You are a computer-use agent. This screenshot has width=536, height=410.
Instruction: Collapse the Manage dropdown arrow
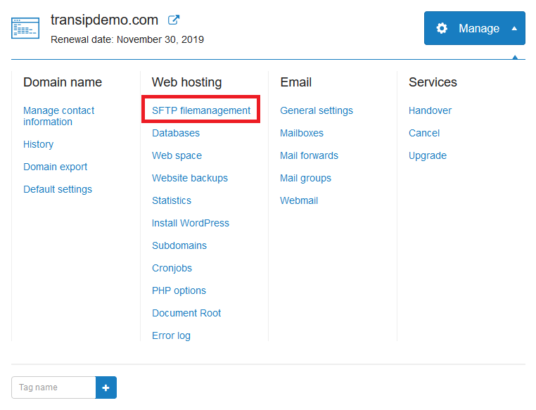pos(514,28)
